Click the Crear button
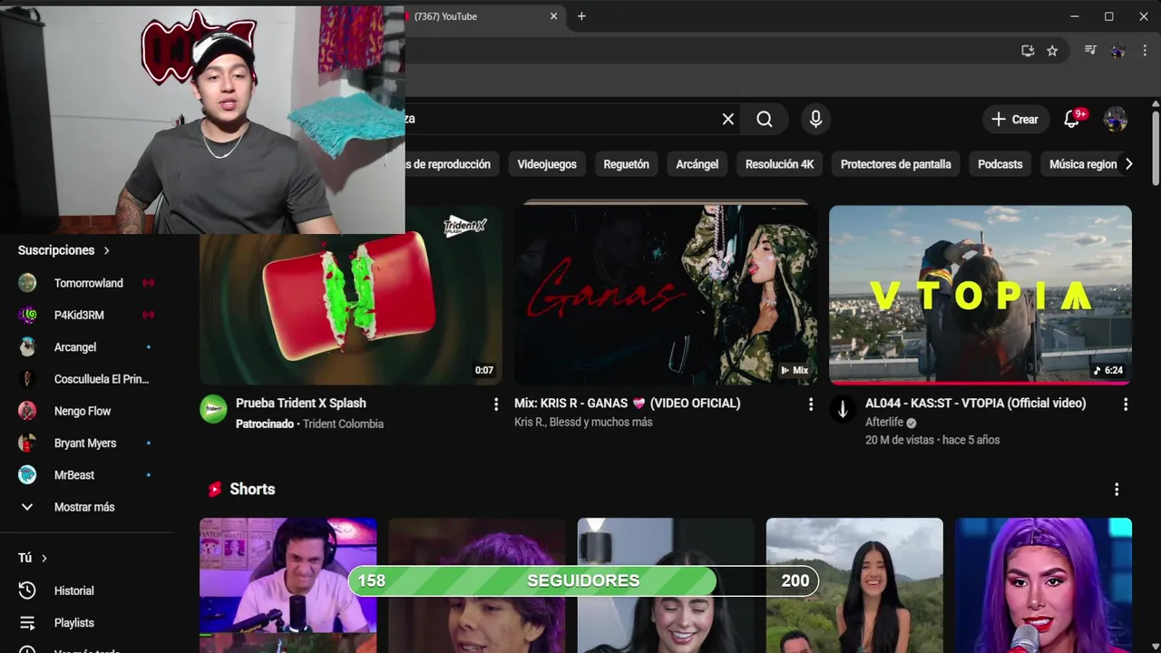Viewport: 1161px width, 653px height. (x=1015, y=119)
